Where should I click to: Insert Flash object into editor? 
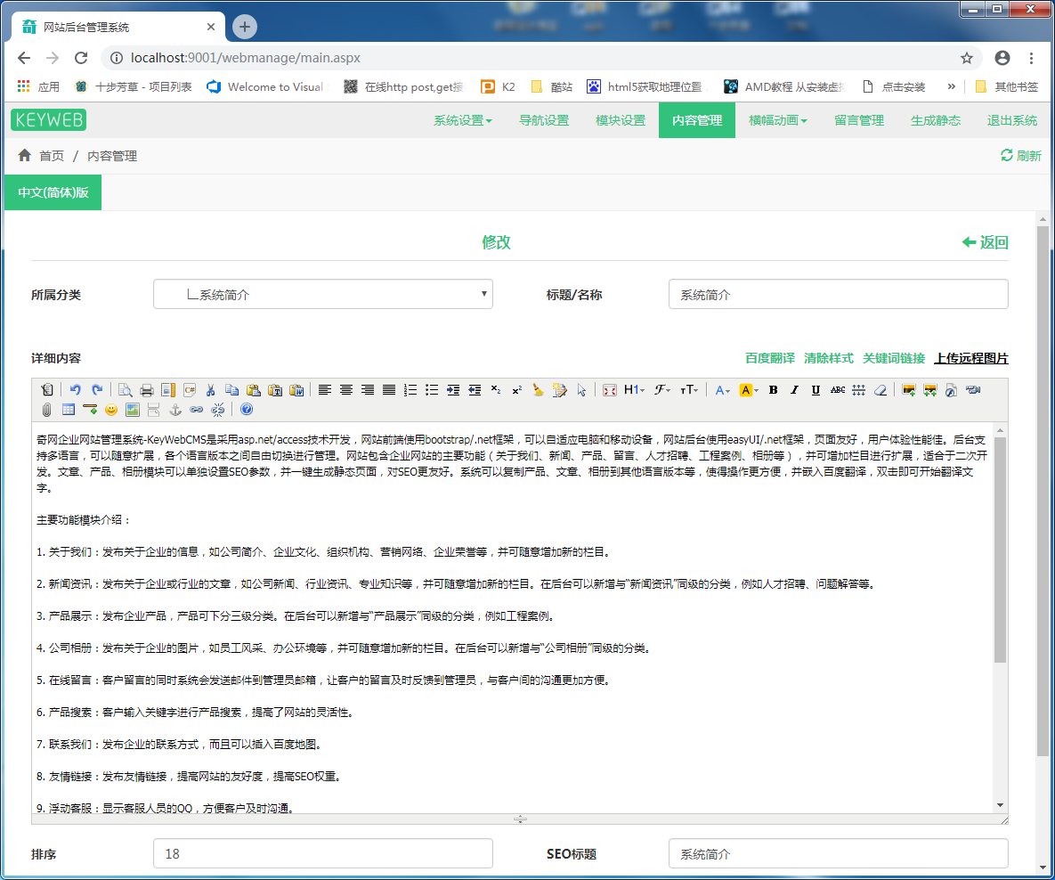(x=952, y=390)
